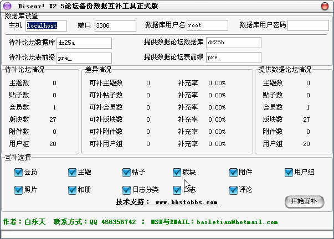Screen dimensions: 334x239
Task: Toggle the 用户组 checkbox
Action: tap(289, 172)
